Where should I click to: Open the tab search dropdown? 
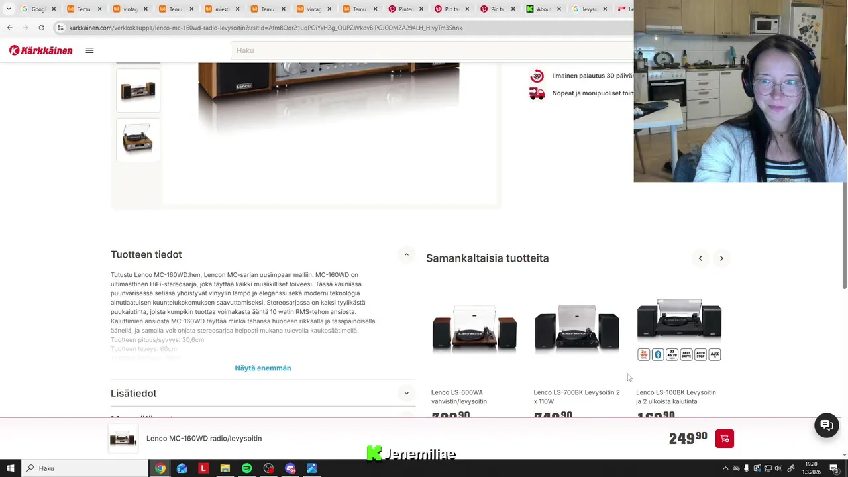9,9
